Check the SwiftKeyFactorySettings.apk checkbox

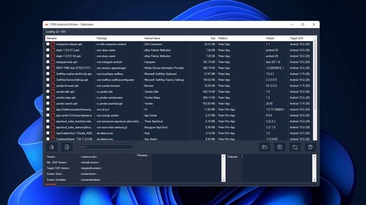48,80
